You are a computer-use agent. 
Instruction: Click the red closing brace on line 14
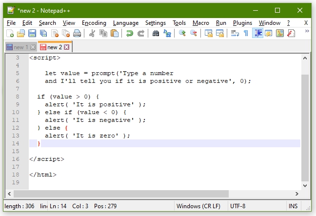[39, 144]
